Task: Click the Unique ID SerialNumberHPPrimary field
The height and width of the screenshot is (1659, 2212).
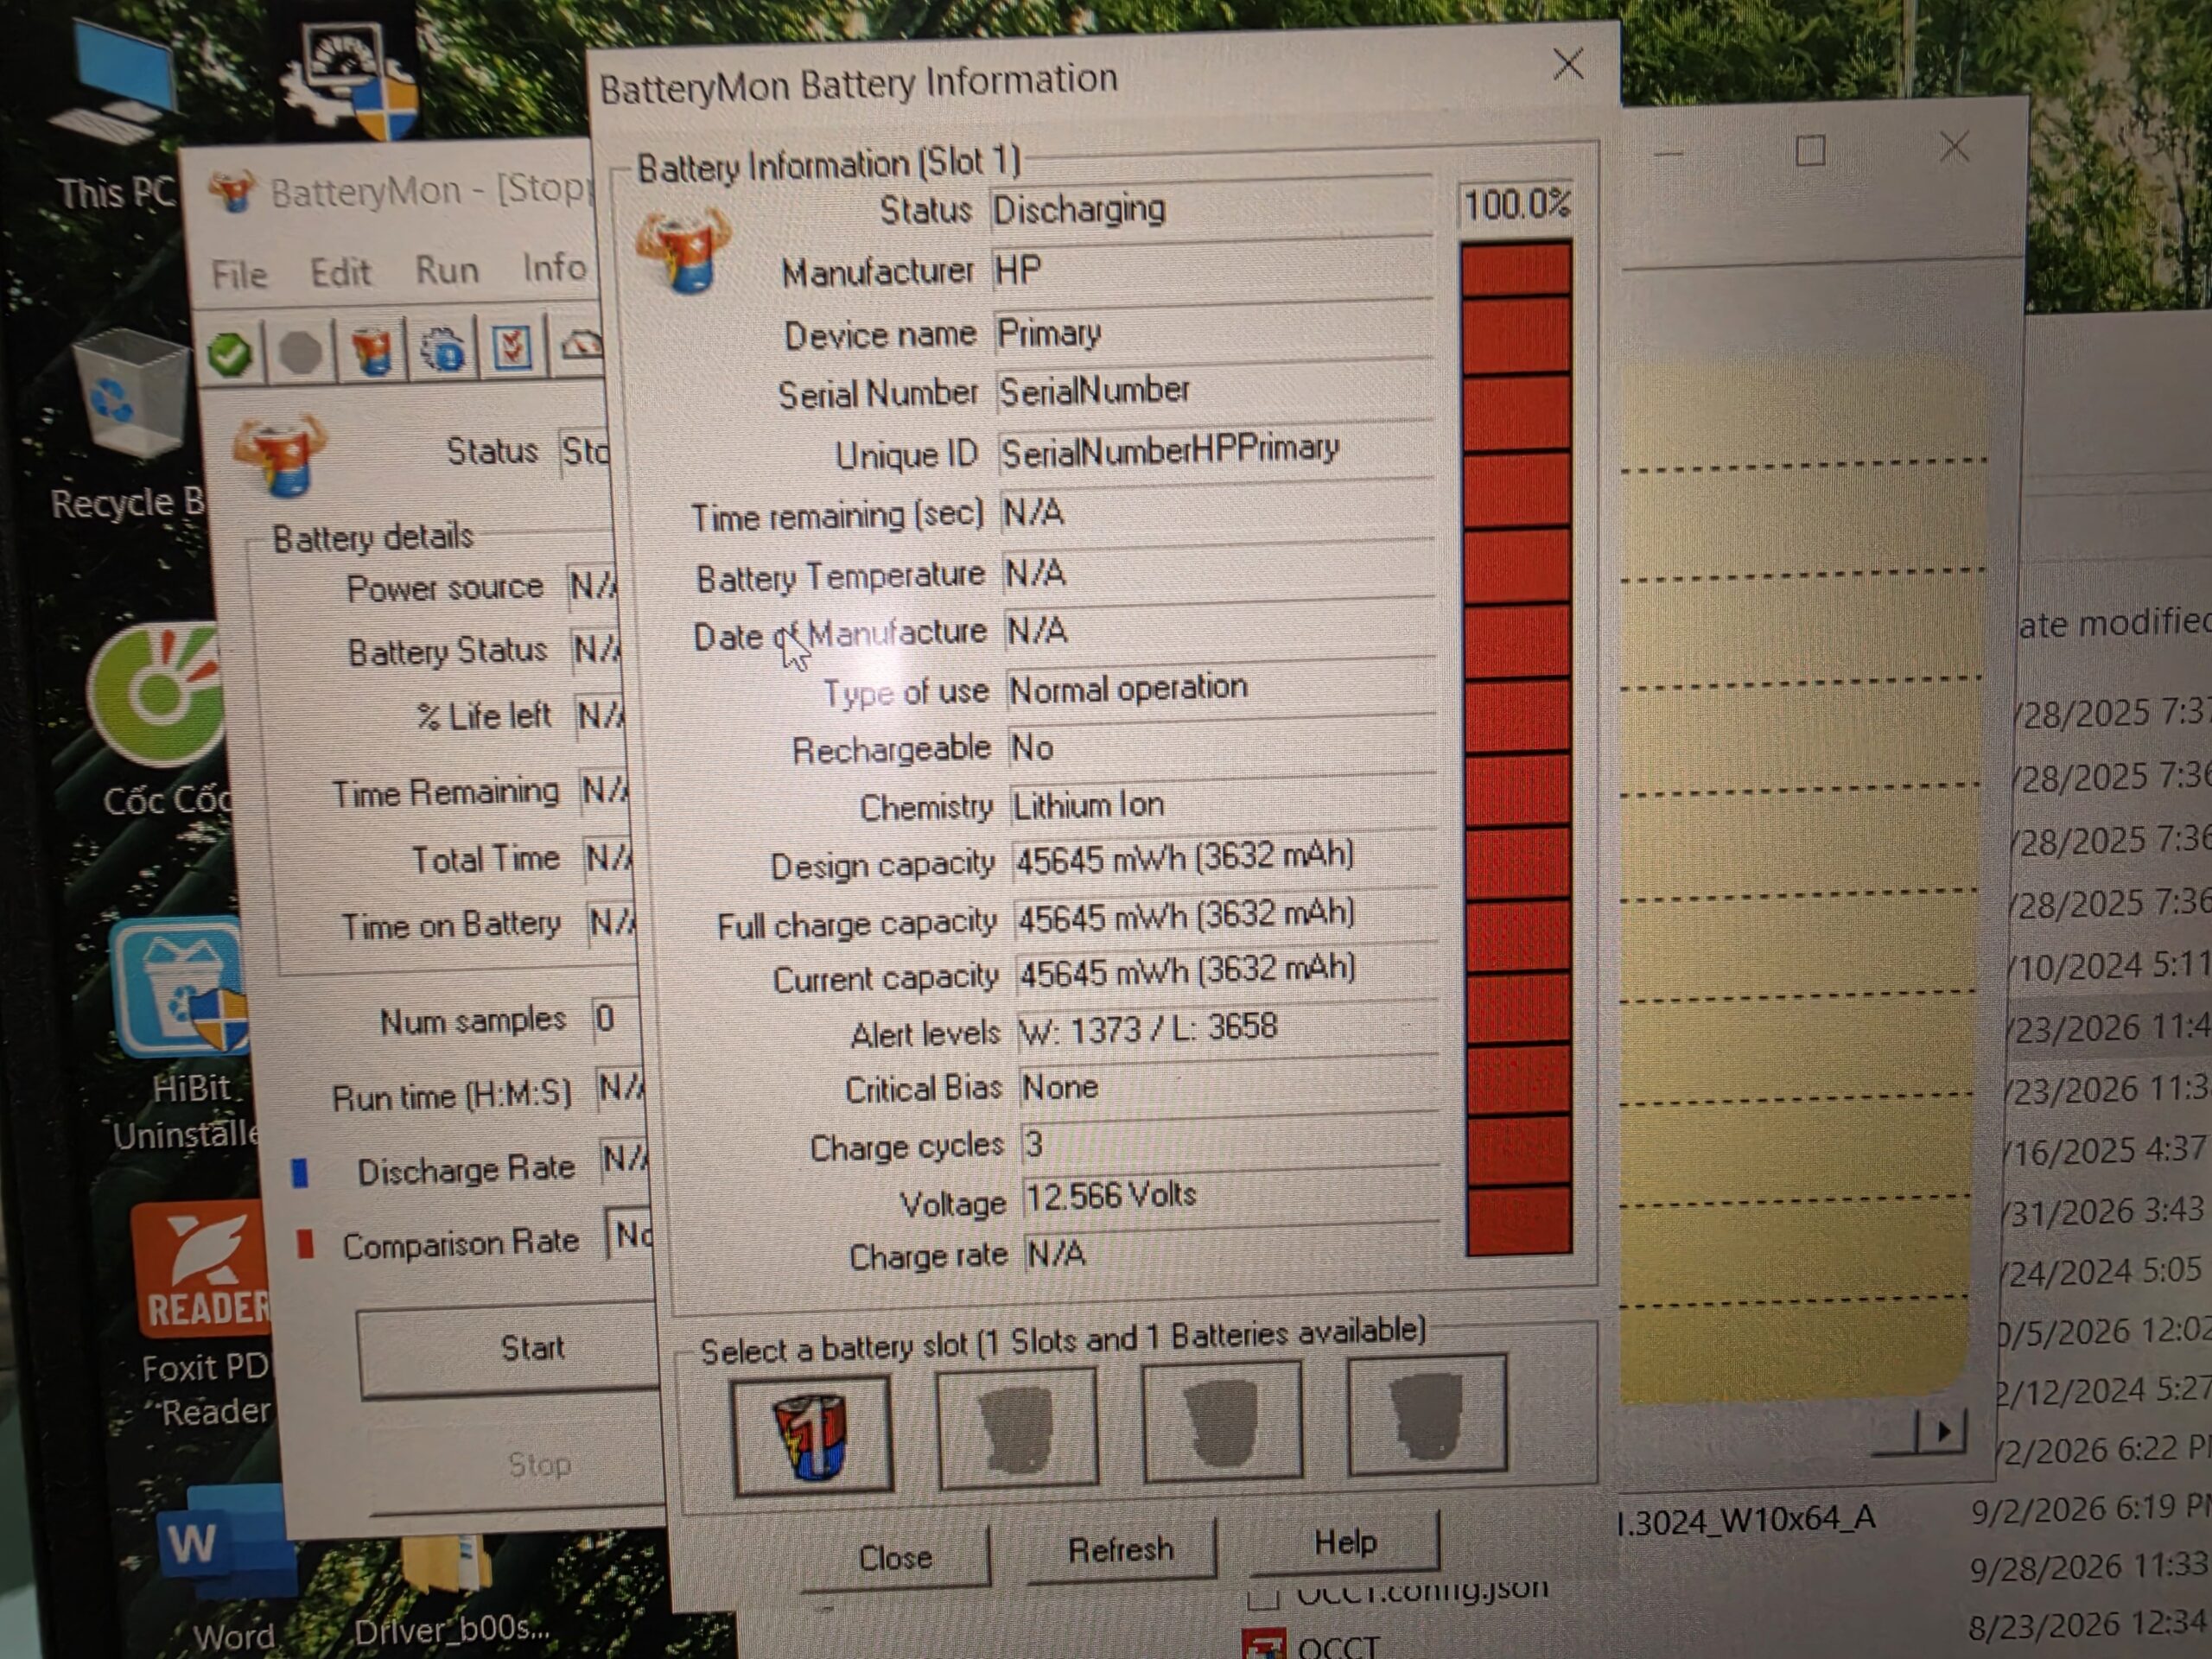Action: [1216, 451]
